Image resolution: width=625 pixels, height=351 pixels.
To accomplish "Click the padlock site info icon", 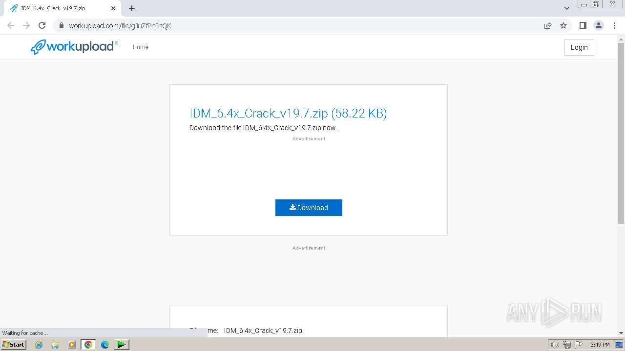I will (x=61, y=25).
